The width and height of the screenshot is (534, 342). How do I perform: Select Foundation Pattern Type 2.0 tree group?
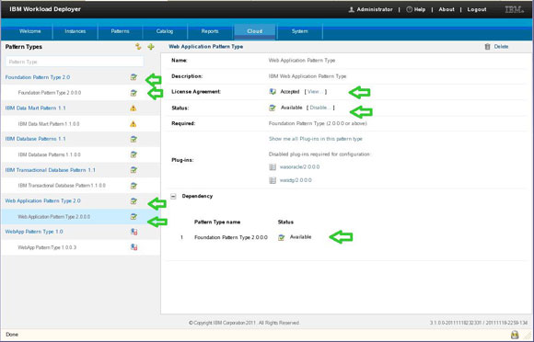(x=38, y=77)
